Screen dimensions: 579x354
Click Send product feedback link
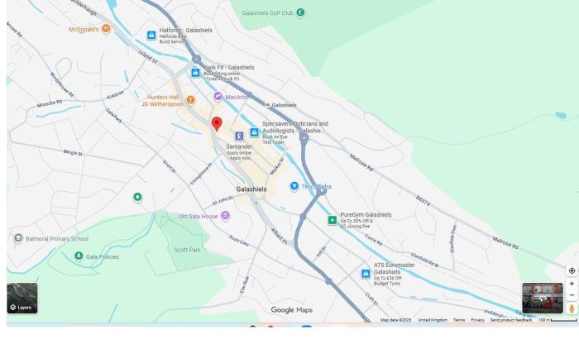(x=511, y=320)
